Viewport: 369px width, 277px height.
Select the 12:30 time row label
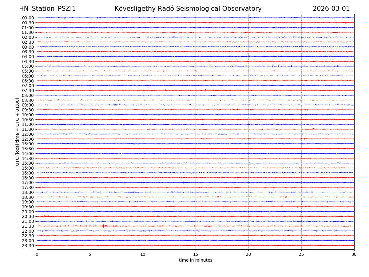point(28,139)
